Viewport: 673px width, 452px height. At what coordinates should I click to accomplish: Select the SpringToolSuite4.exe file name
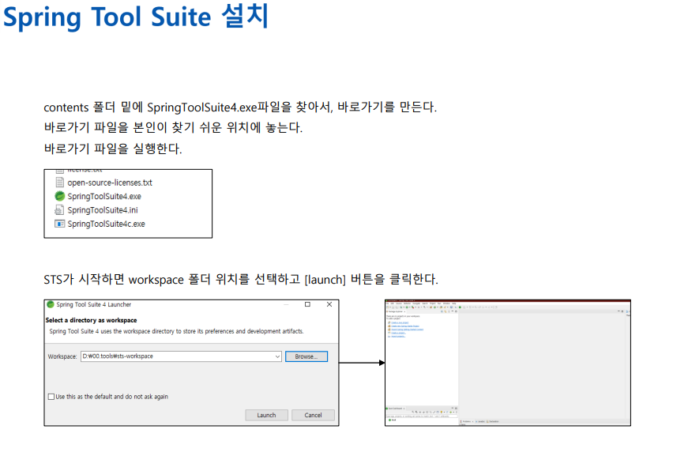104,196
